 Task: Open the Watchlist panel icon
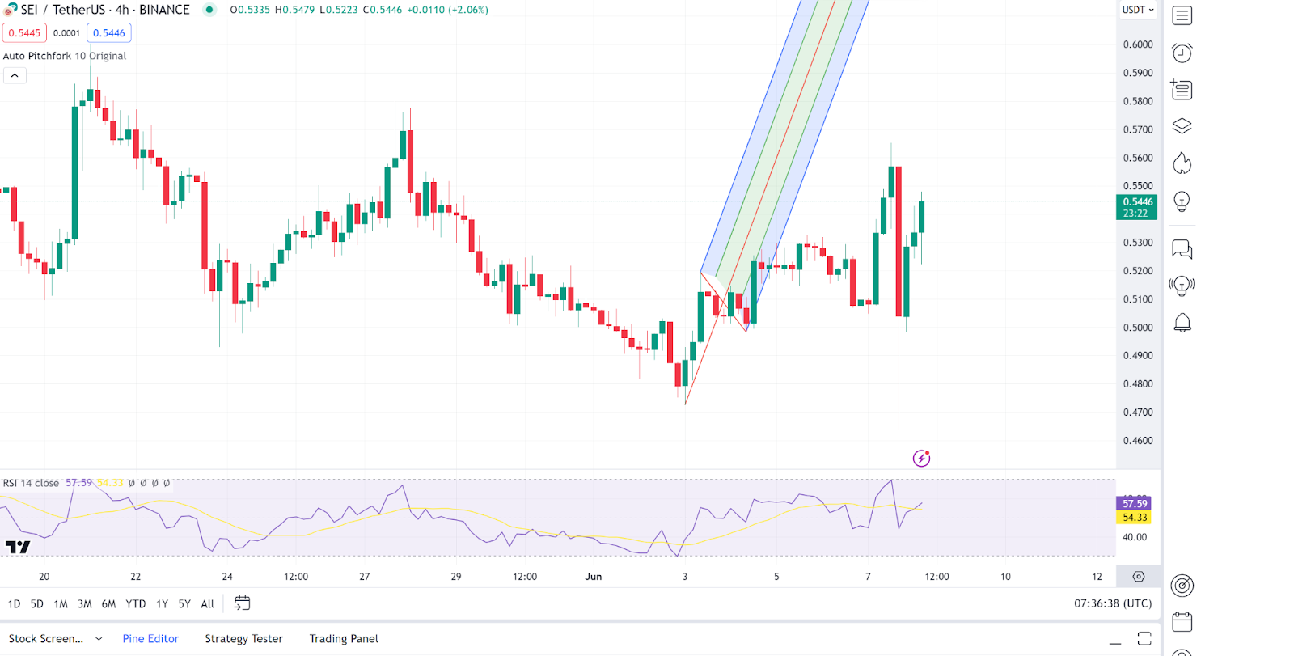1182,15
